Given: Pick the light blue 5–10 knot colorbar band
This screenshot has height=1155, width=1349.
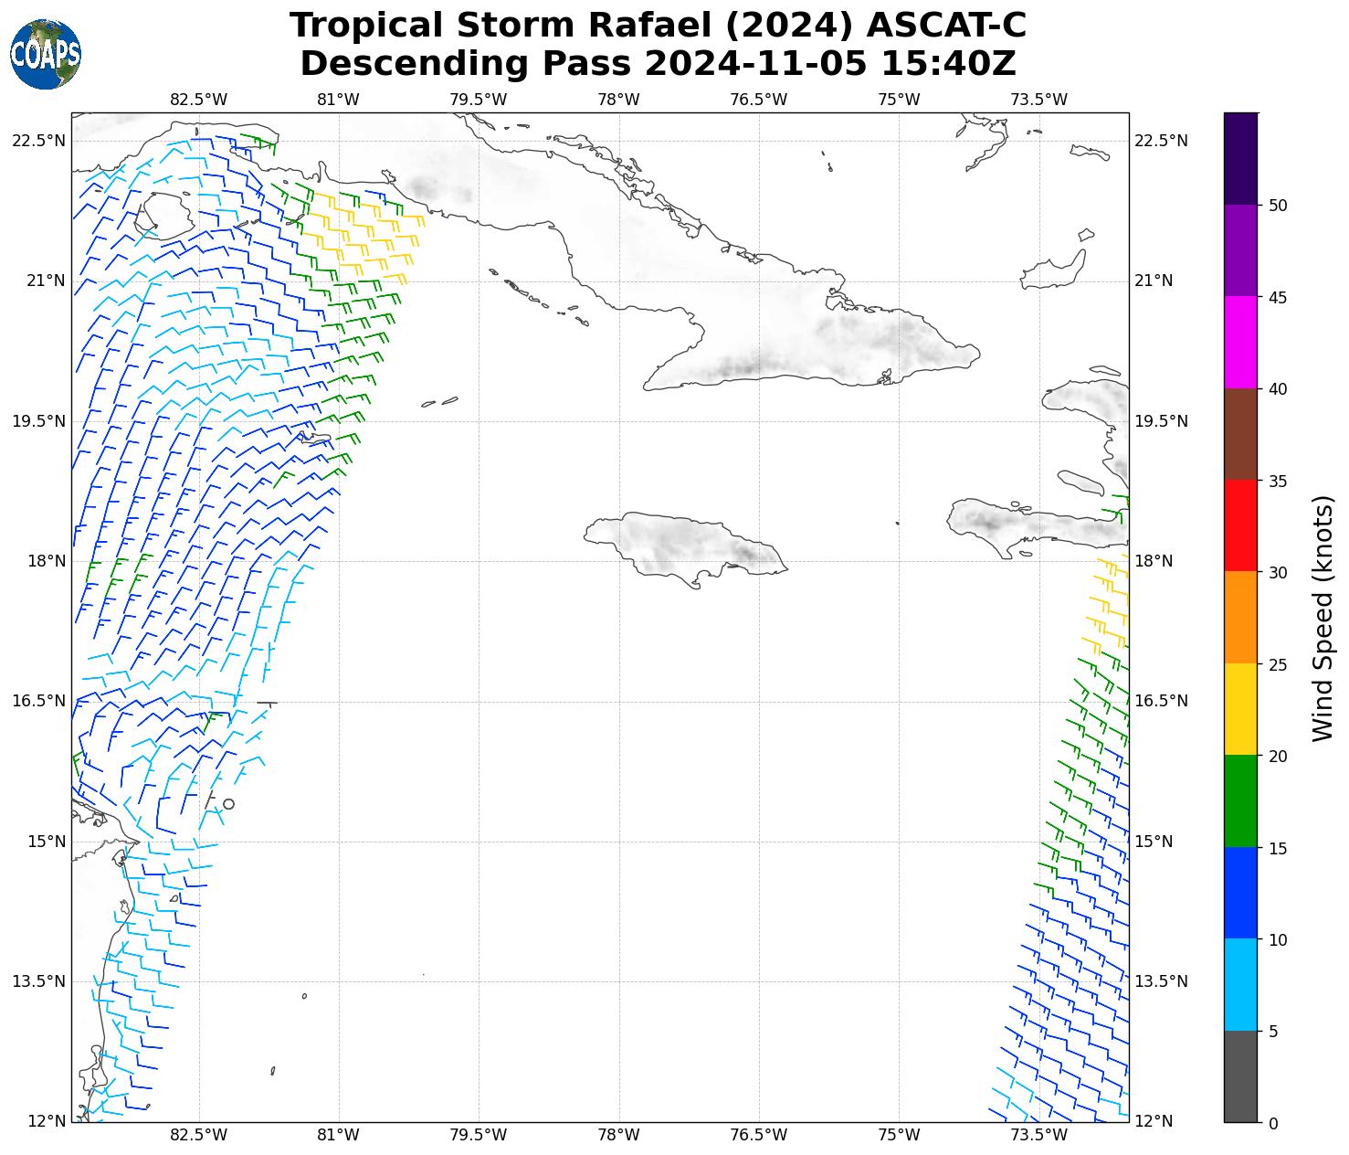Looking at the screenshot, I should (1240, 985).
